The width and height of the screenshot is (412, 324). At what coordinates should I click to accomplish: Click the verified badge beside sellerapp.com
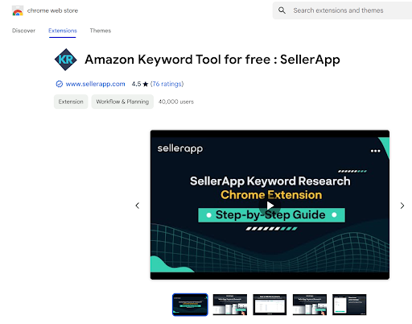pyautogui.click(x=59, y=84)
